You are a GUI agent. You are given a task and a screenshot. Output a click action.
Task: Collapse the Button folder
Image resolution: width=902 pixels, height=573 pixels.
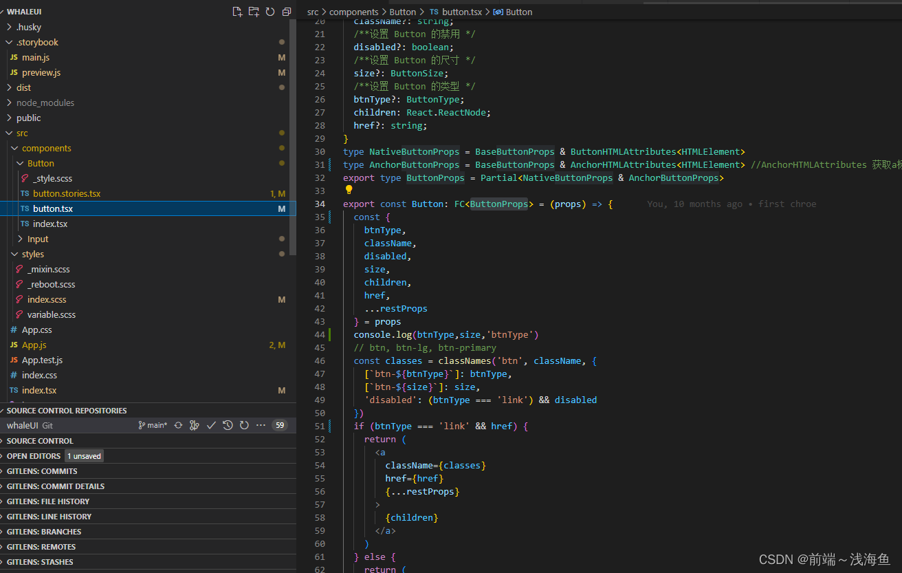coord(21,163)
